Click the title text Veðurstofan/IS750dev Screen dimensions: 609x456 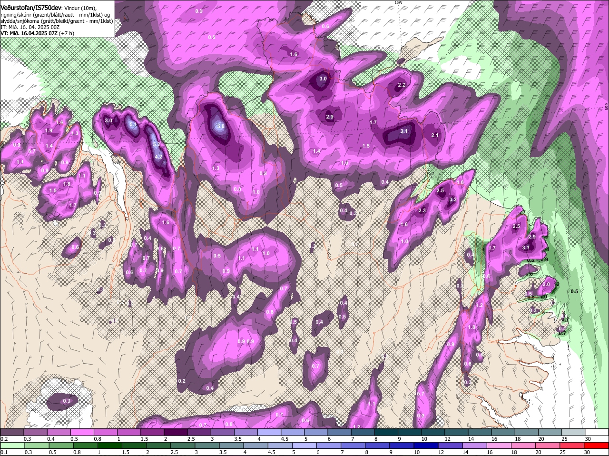pyautogui.click(x=31, y=8)
